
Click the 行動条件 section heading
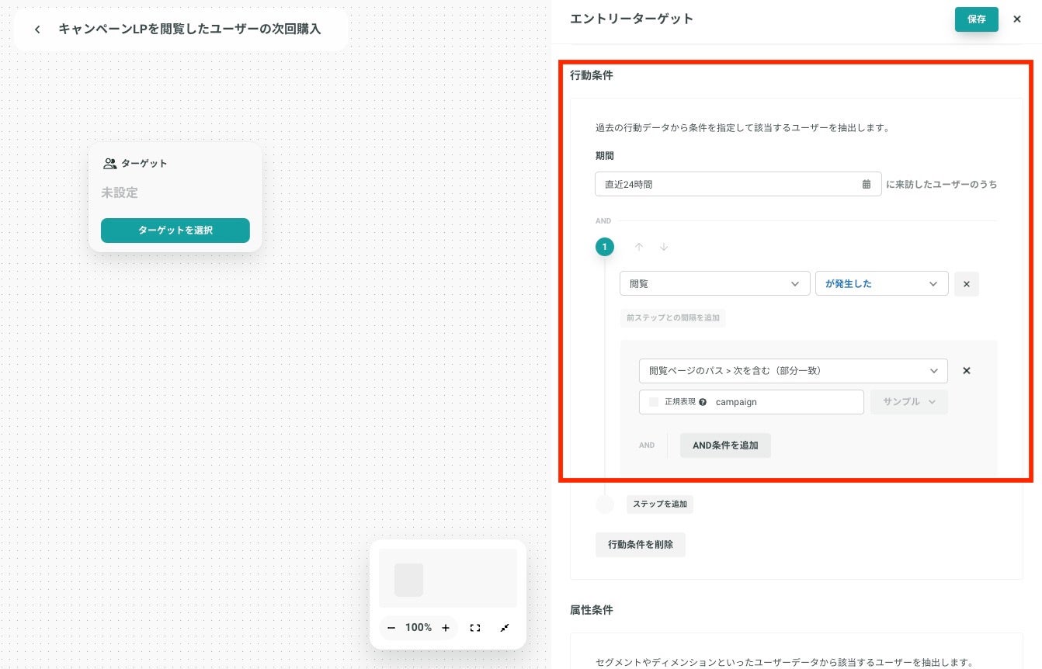click(x=592, y=75)
